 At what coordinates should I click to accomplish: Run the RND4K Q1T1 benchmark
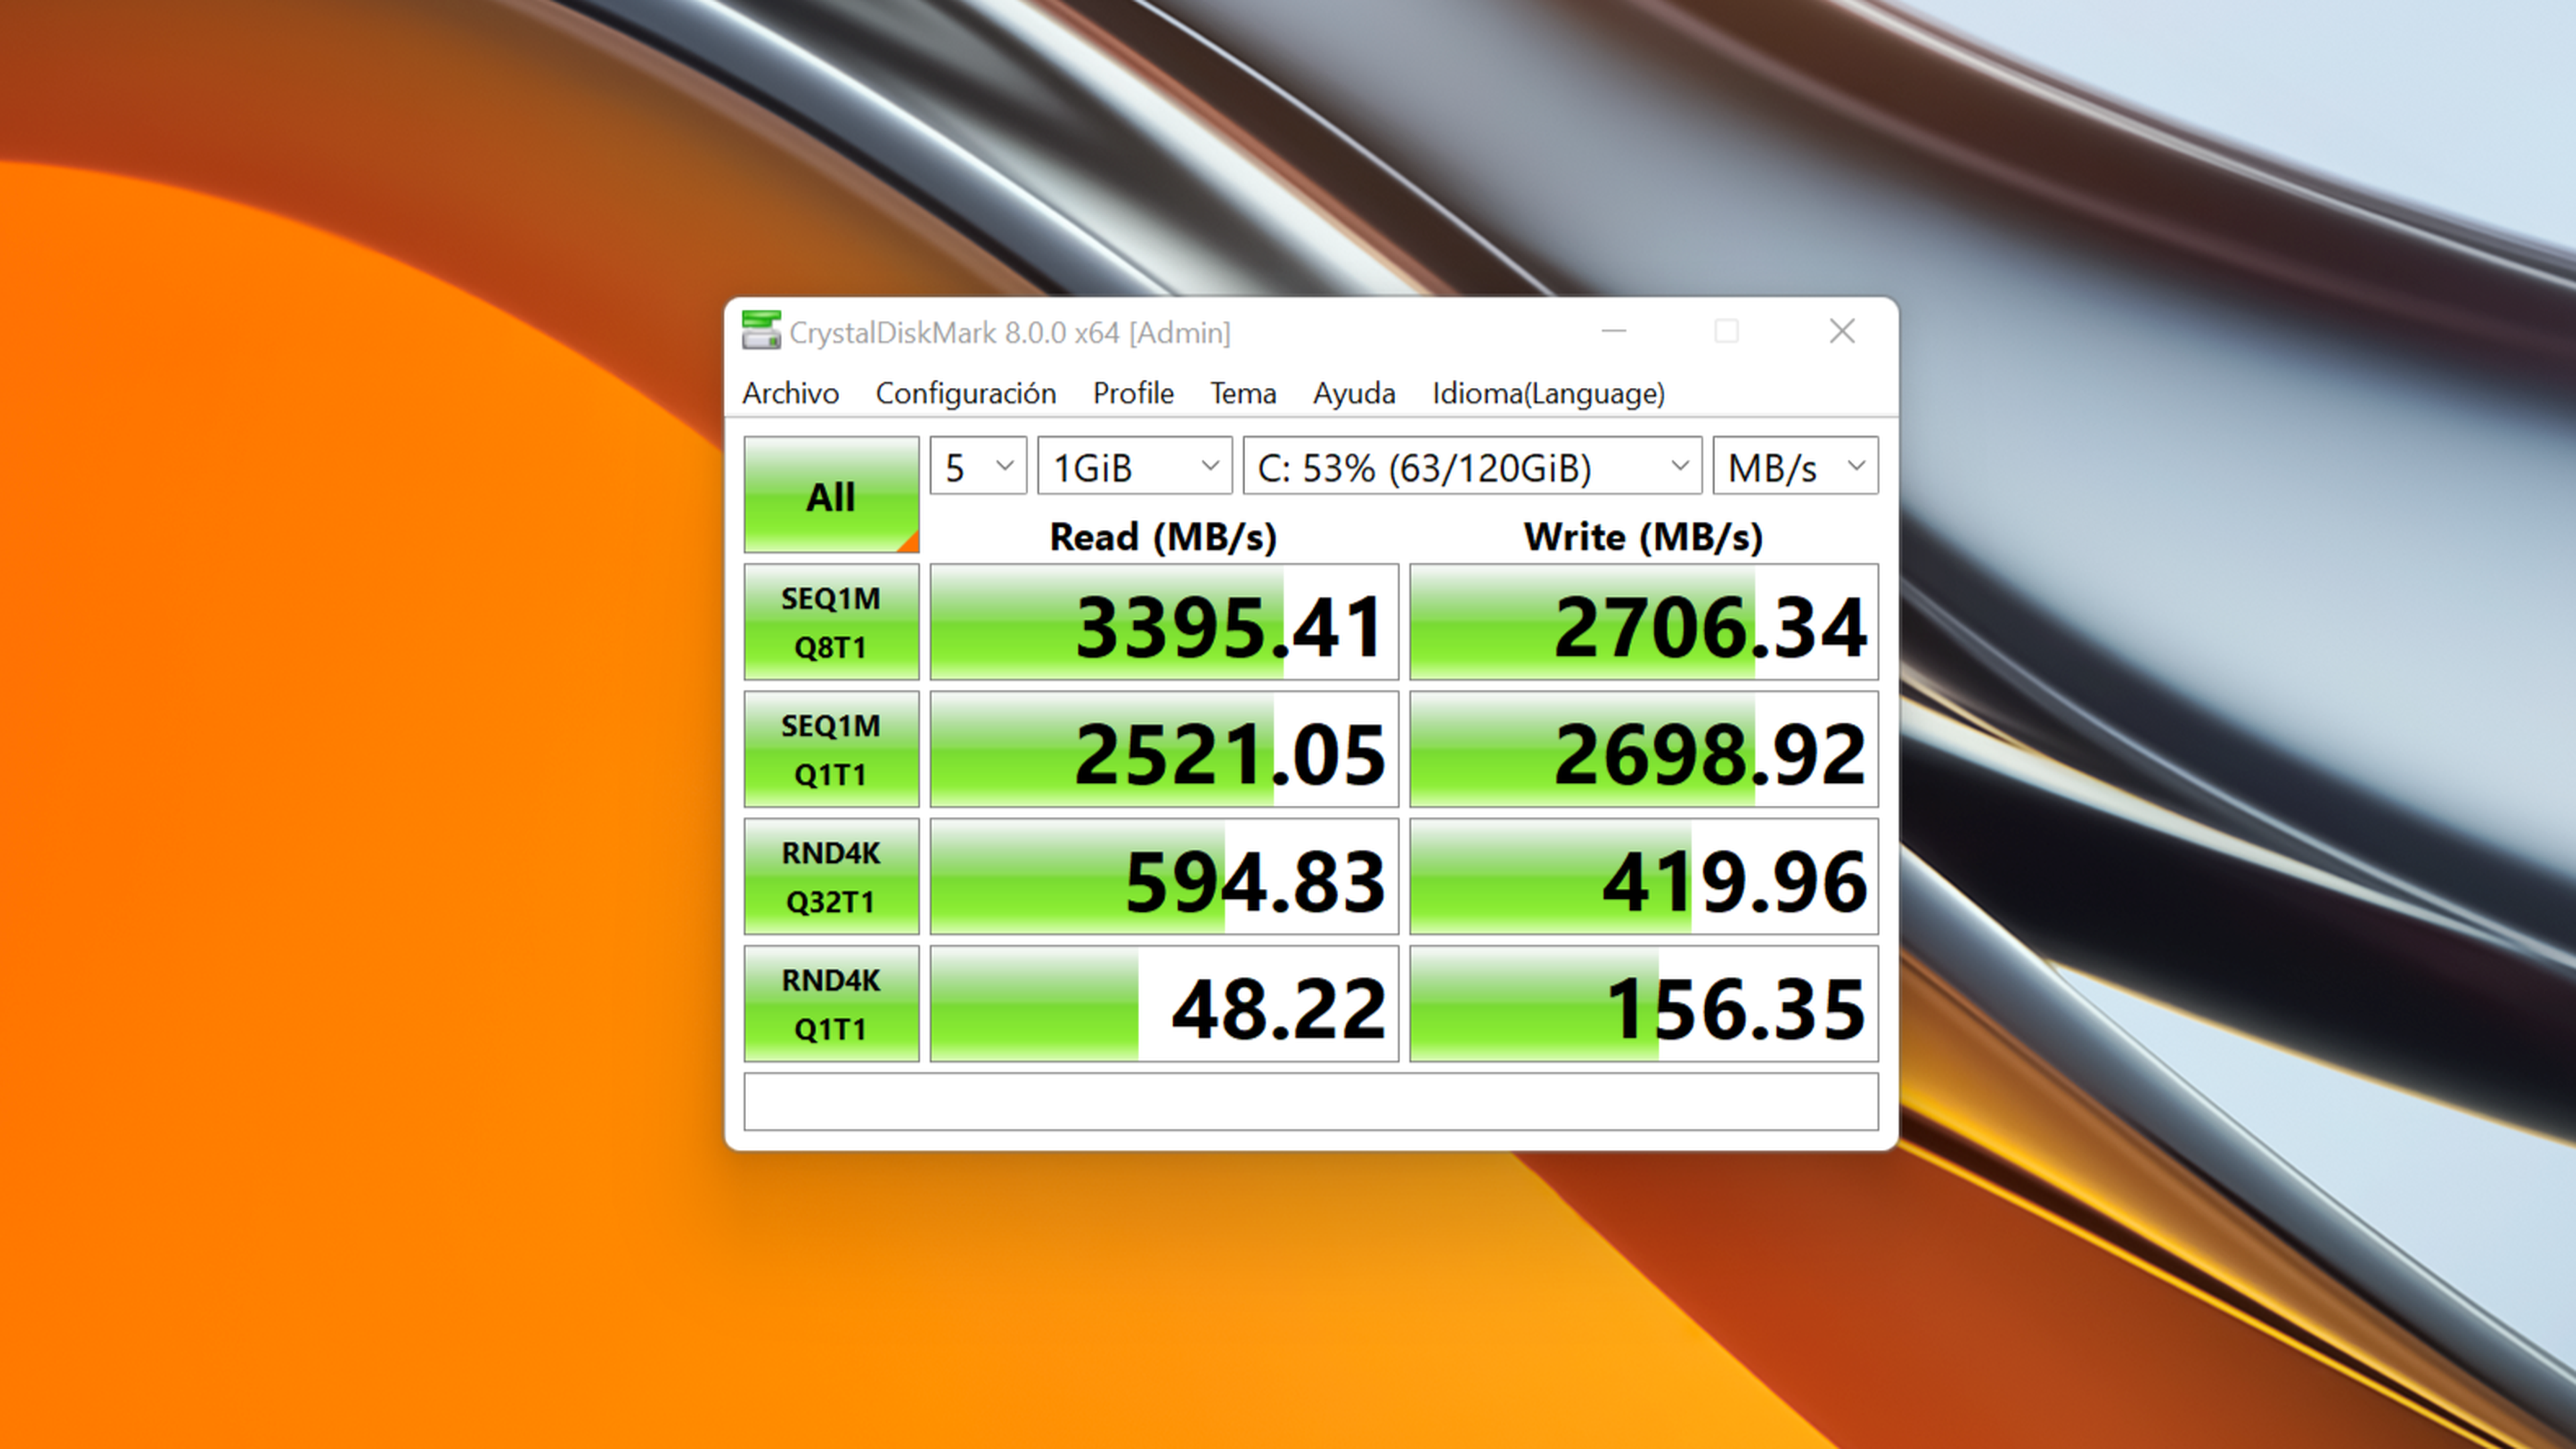[x=830, y=1003]
